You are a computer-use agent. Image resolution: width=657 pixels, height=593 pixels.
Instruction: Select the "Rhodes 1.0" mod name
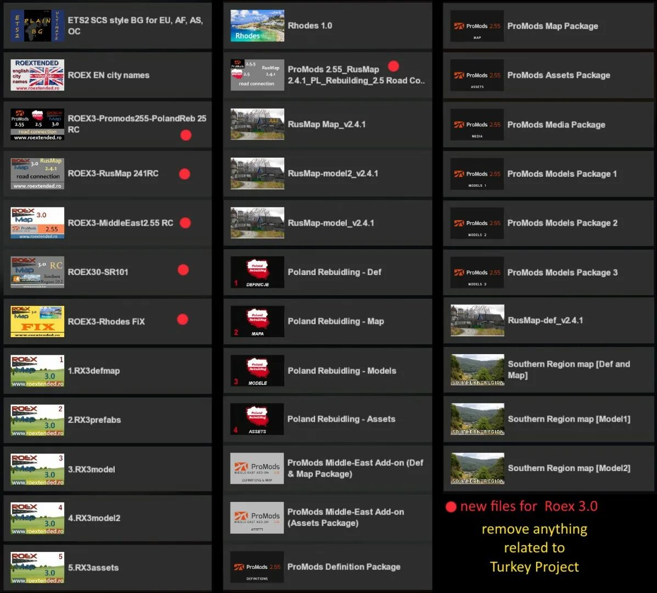tap(310, 26)
